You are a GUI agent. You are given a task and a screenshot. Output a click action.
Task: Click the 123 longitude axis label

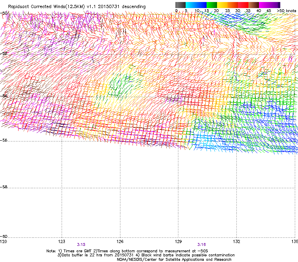62,241
